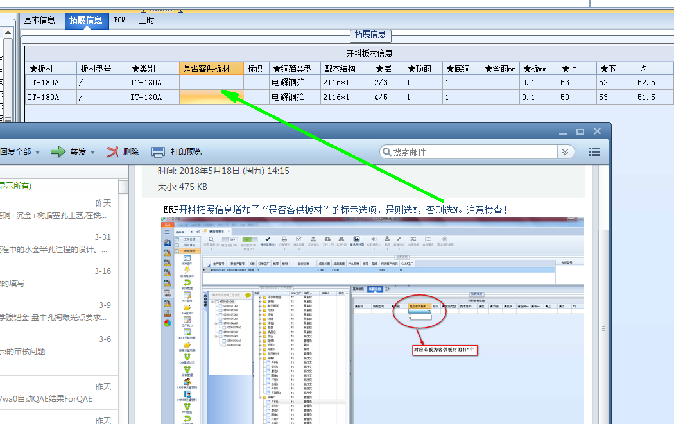Click the 打印预览 button label
Image resolution: width=674 pixels, height=424 pixels.
[186, 151]
